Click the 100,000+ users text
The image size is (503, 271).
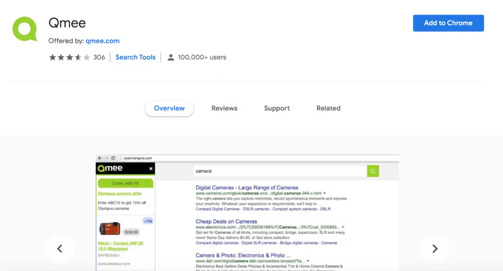[x=202, y=57]
